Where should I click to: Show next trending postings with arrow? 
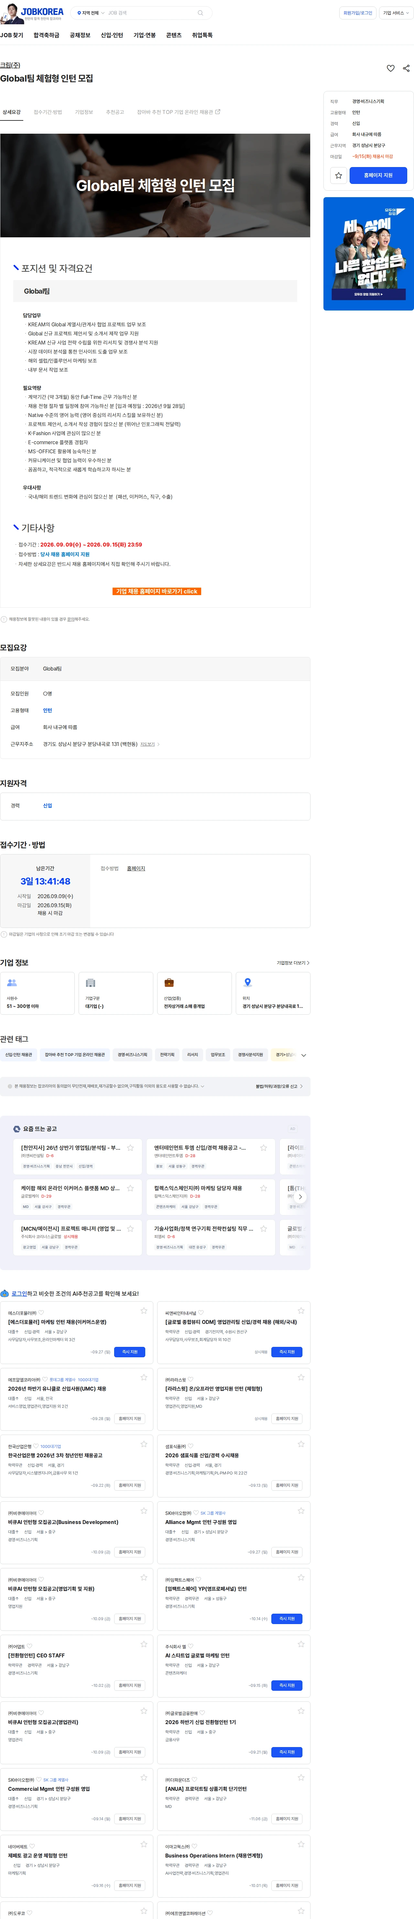pyautogui.click(x=300, y=1196)
